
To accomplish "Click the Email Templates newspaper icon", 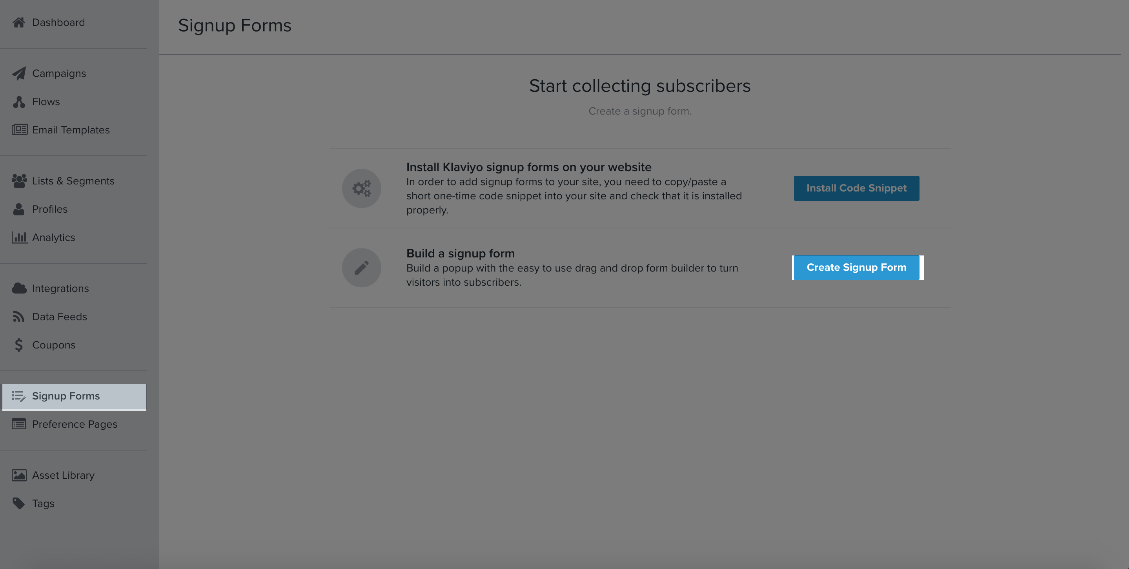I will [19, 130].
